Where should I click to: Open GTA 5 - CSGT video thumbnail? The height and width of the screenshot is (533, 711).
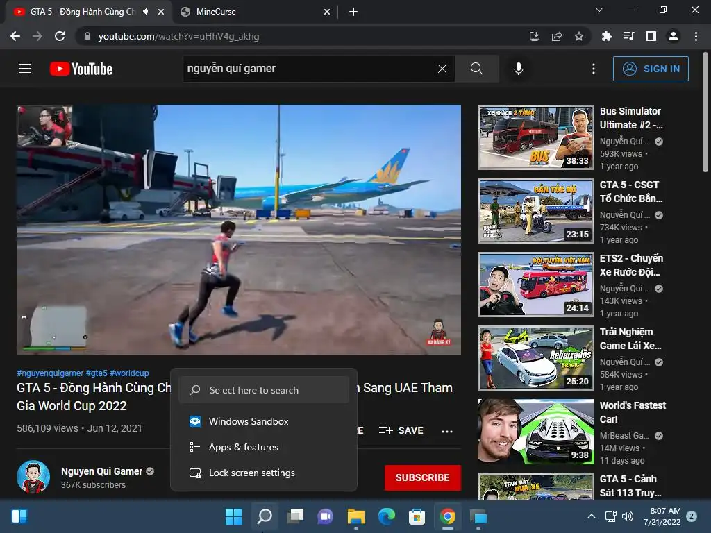click(x=535, y=211)
